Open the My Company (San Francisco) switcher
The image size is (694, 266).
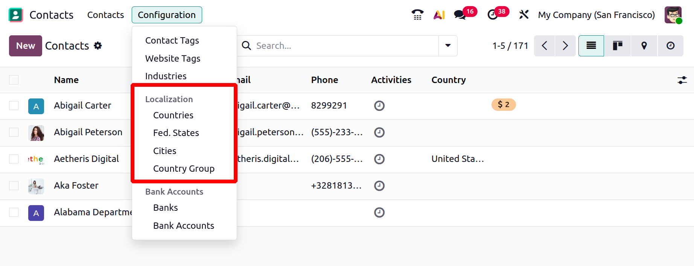596,15
